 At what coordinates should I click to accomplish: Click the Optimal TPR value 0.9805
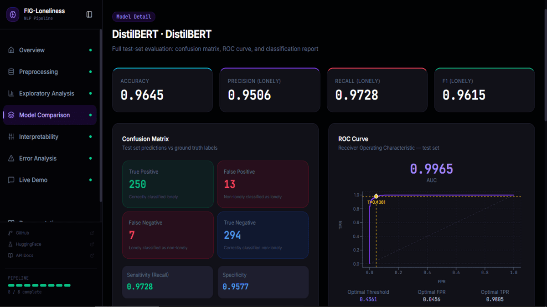tap(495, 300)
